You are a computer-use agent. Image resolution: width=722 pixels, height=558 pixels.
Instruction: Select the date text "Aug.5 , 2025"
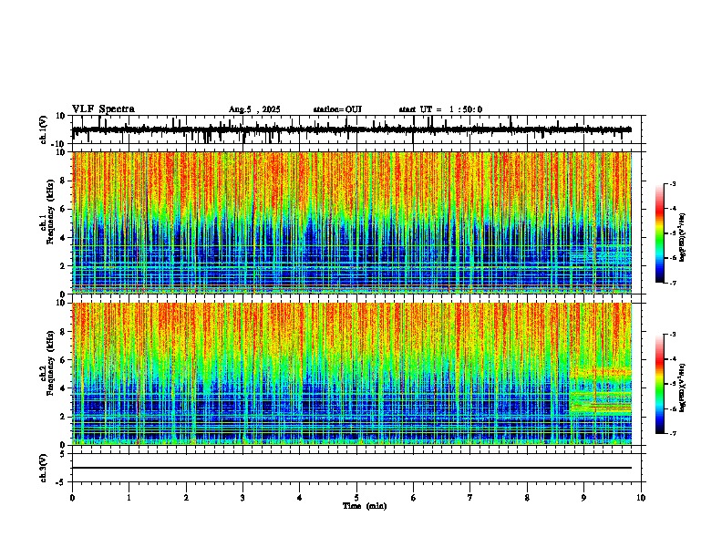pyautogui.click(x=254, y=109)
